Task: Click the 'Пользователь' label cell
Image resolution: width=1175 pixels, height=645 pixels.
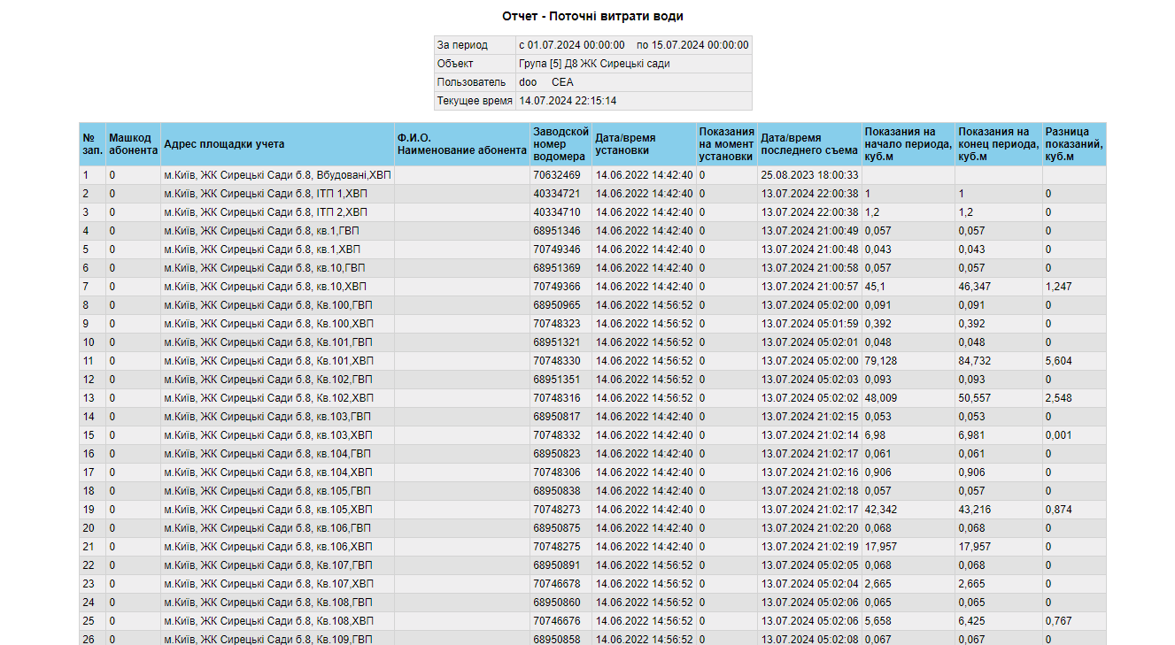Action: coord(475,82)
